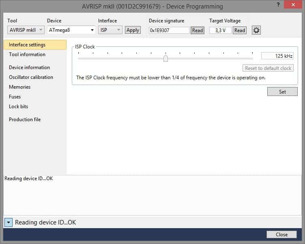The height and width of the screenshot is (244, 305).
Task: Open the Device dropdown showing ATmega8
Action: [x=71, y=30]
